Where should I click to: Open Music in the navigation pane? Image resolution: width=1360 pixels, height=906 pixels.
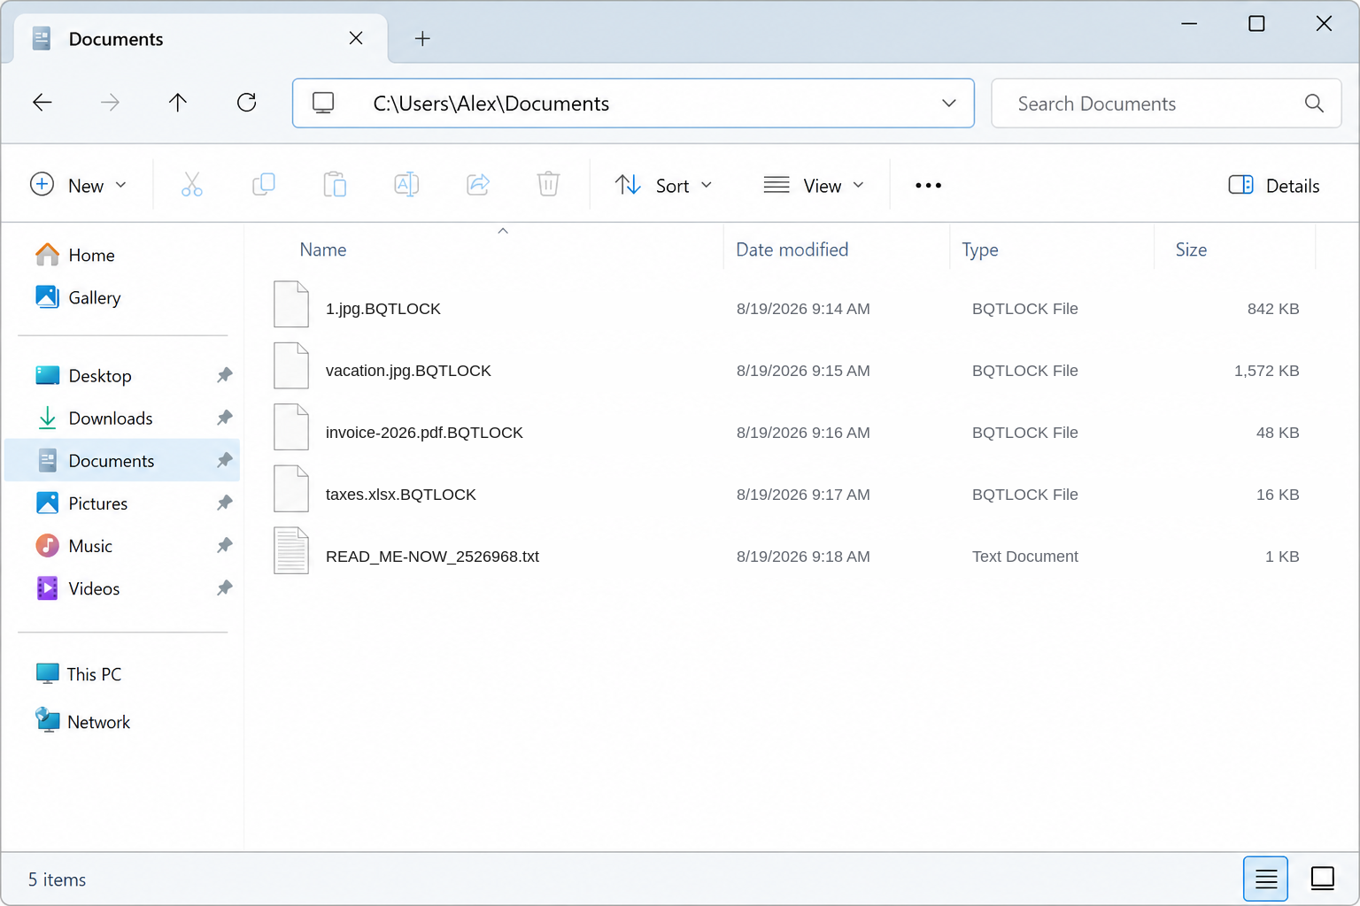click(x=122, y=545)
